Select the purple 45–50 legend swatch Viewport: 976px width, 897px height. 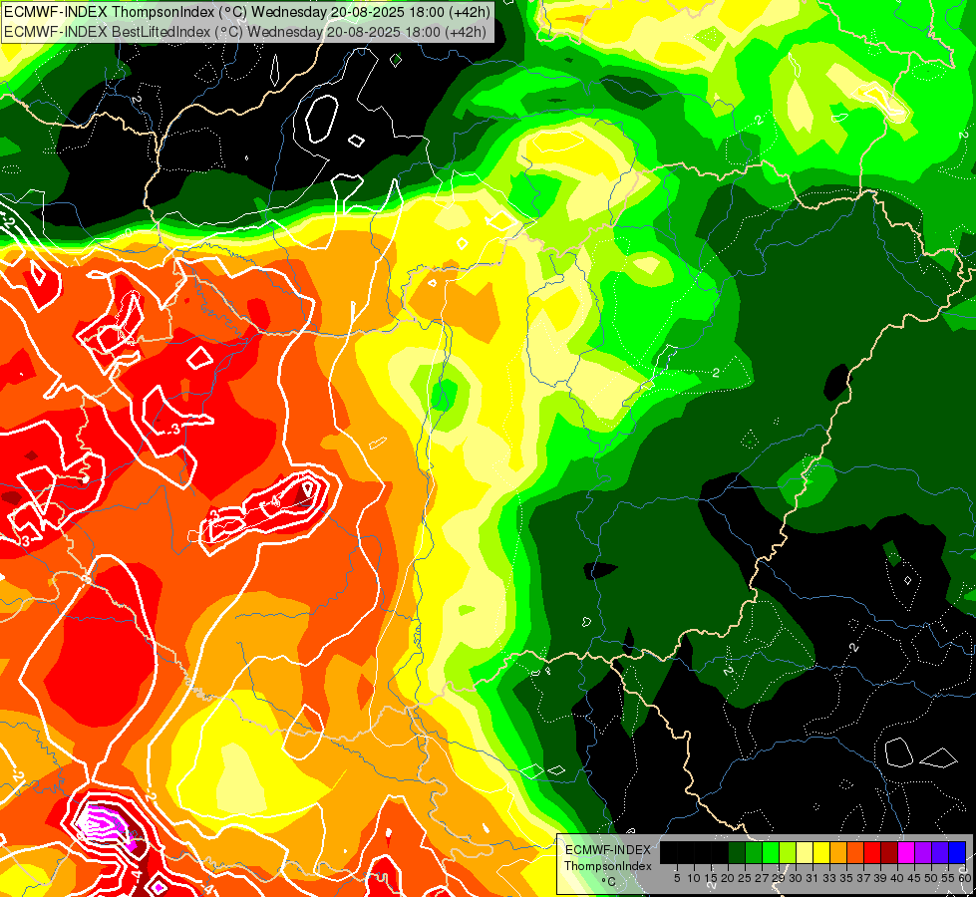point(923,852)
